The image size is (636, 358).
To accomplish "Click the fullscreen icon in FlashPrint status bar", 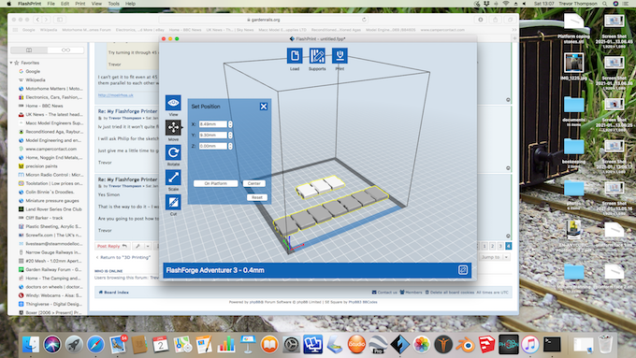I will click(x=463, y=270).
